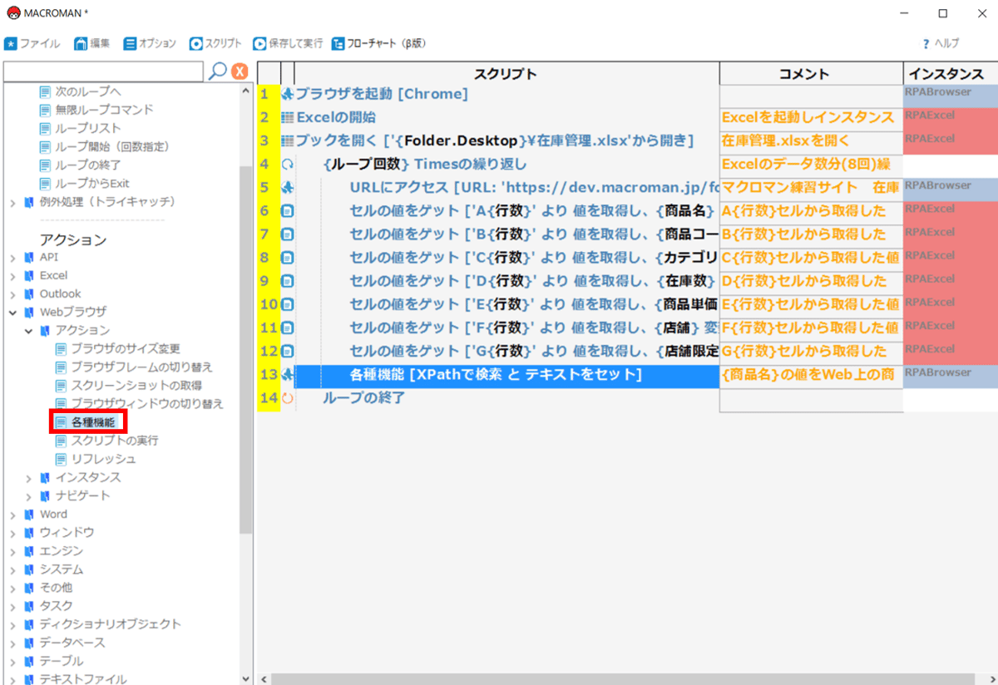Expand the ウィンドウ category arrow
The height and width of the screenshot is (685, 998).
13,533
